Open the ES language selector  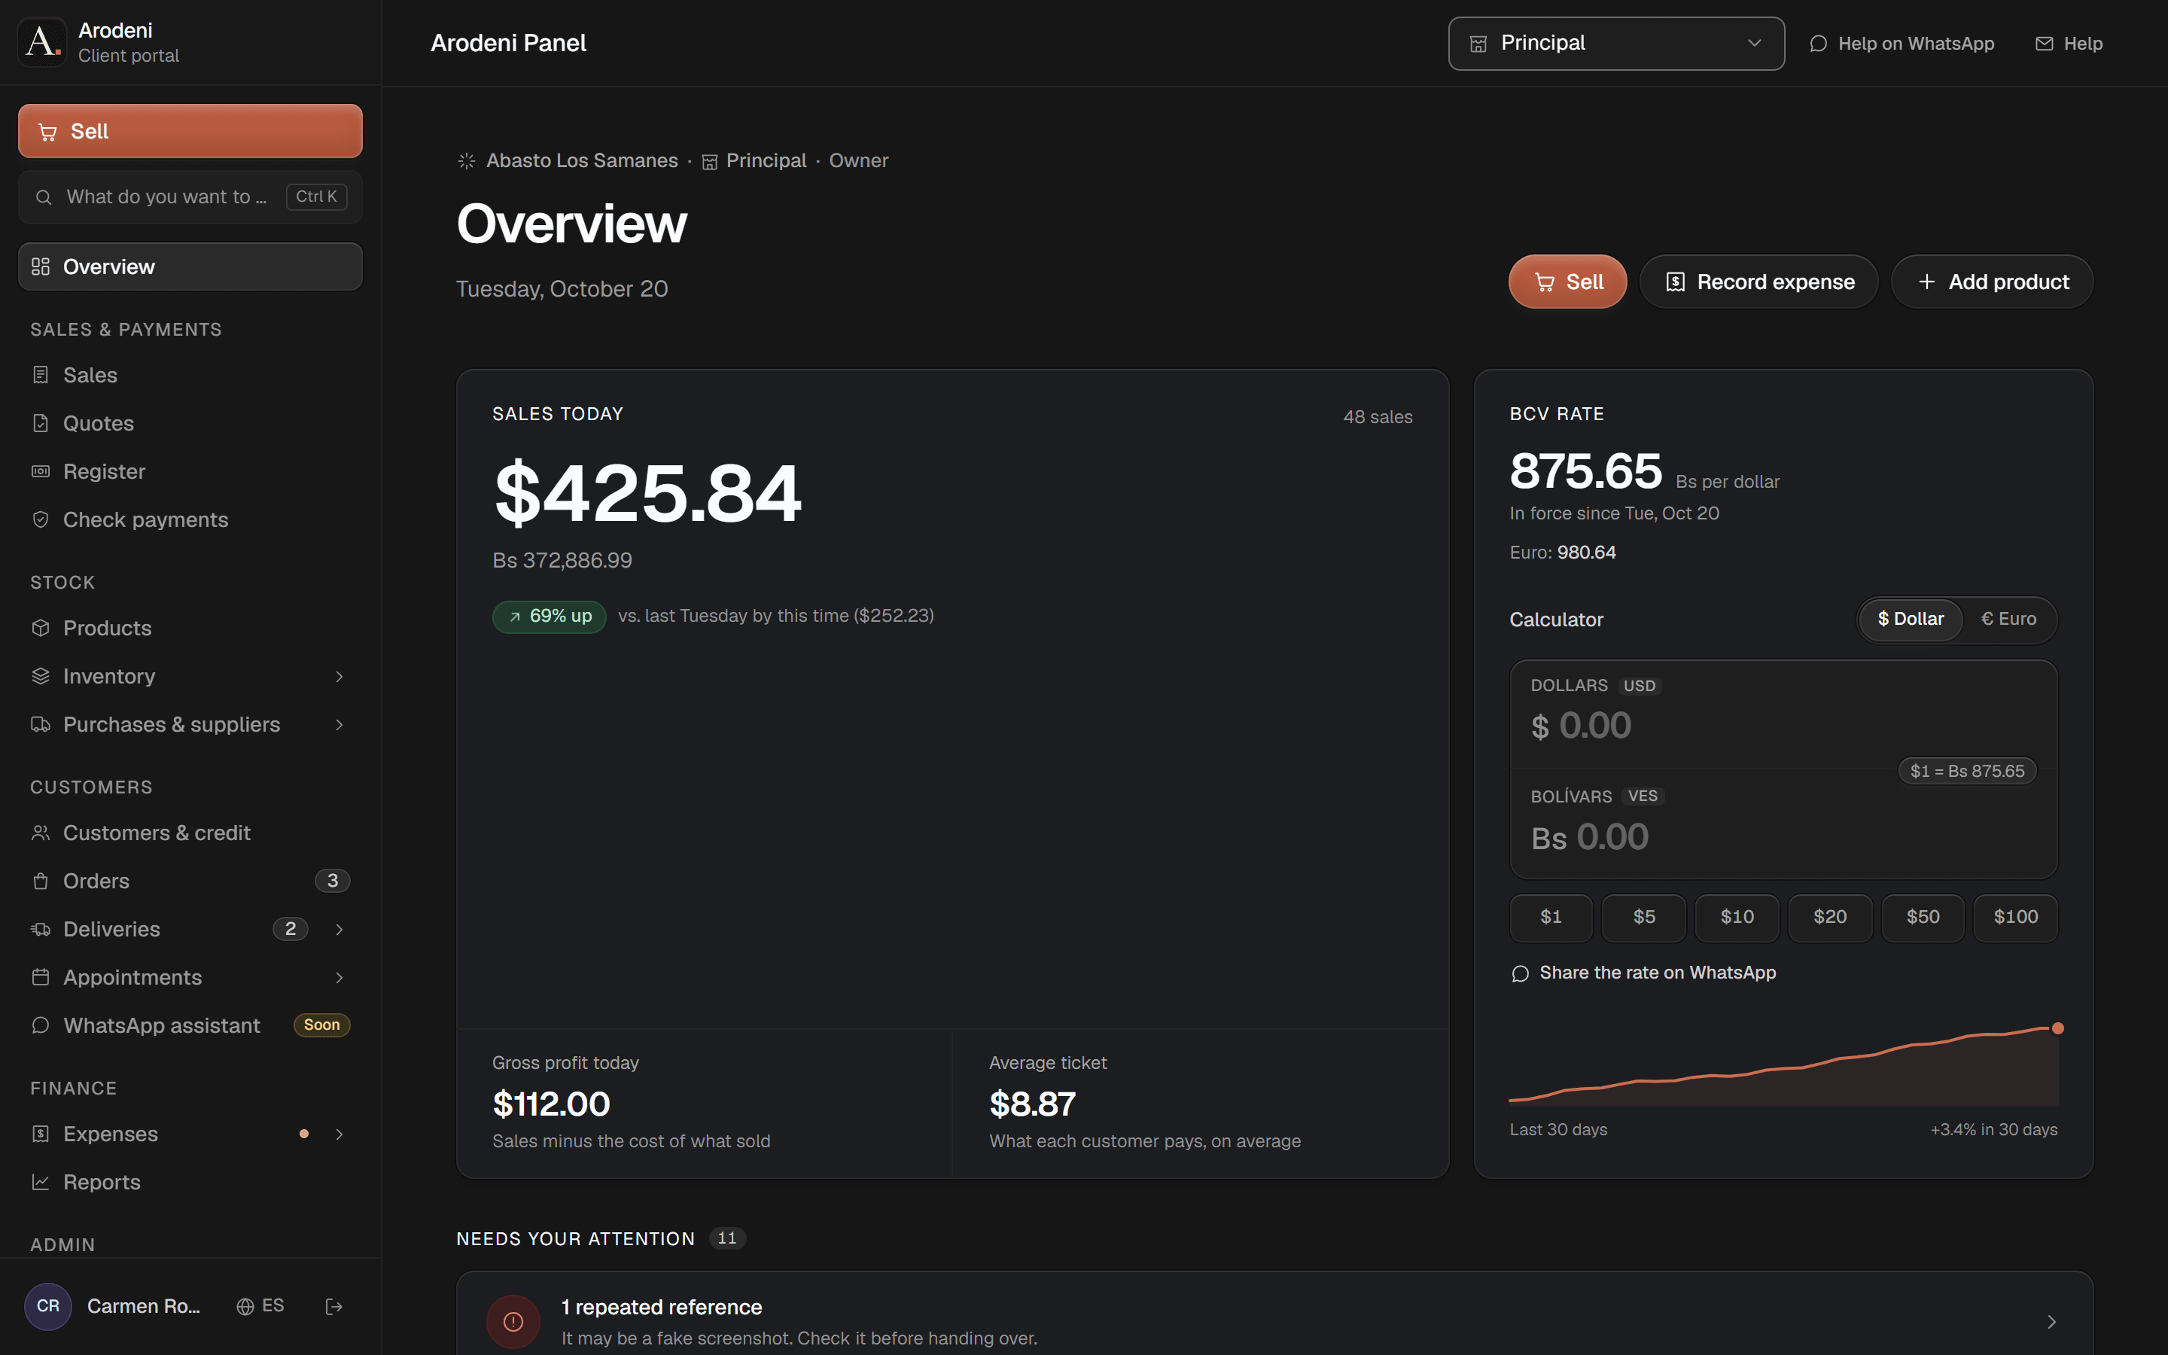click(x=260, y=1307)
